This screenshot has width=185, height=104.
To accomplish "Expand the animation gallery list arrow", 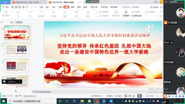I will 96,17.
